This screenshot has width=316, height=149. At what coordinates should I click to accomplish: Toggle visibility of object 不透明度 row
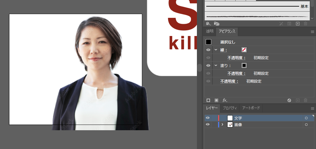coord(208,81)
